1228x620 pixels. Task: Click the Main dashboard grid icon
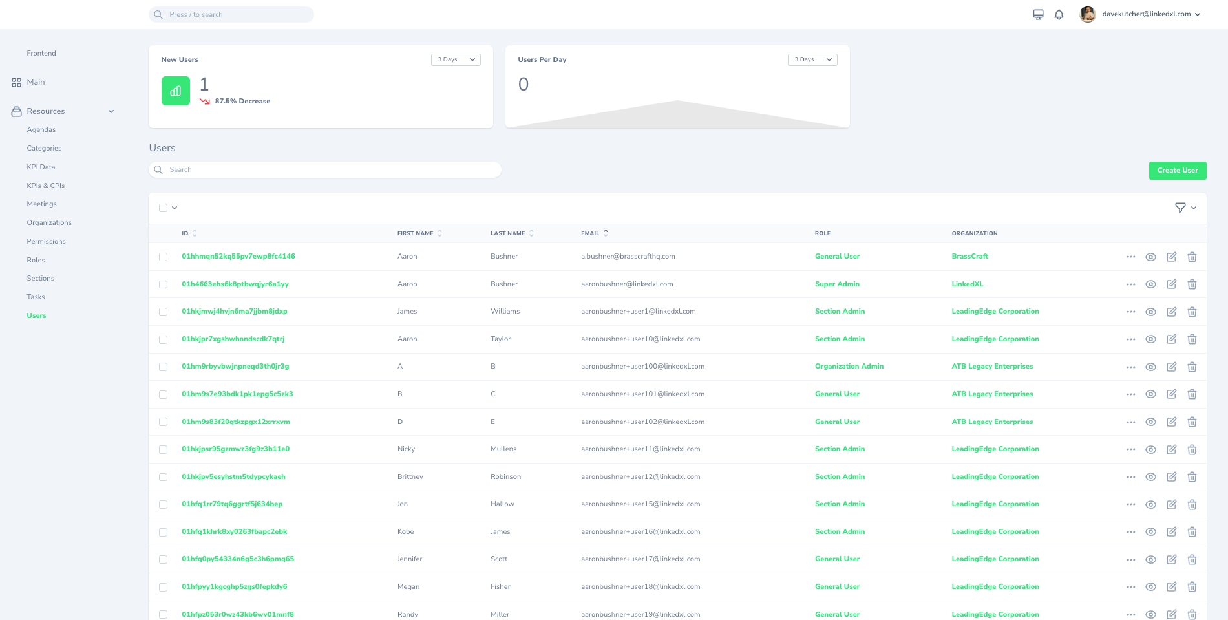16,82
